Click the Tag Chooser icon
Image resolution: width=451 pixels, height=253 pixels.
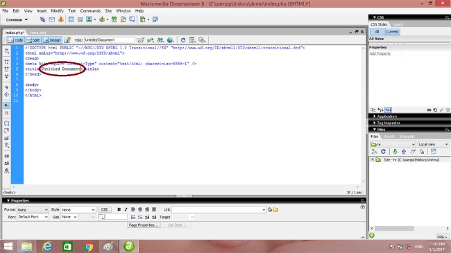[155, 19]
